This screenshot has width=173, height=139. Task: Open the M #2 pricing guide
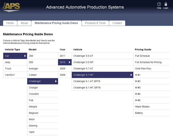coord(151,81)
